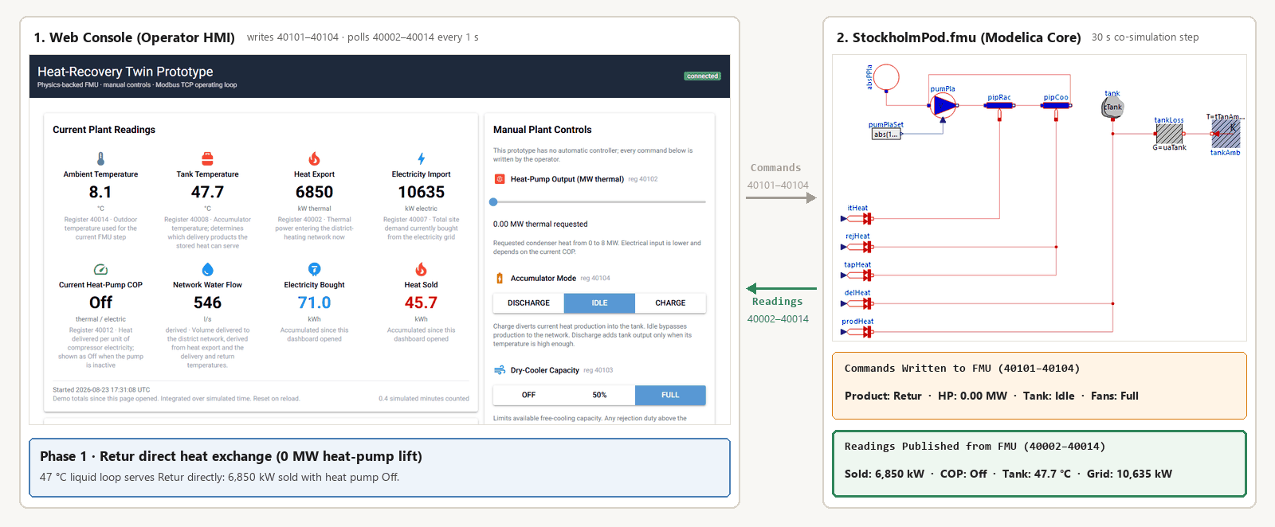1275x527 pixels.
Task: Select the tank component in the diagram
Action: pos(1112,107)
